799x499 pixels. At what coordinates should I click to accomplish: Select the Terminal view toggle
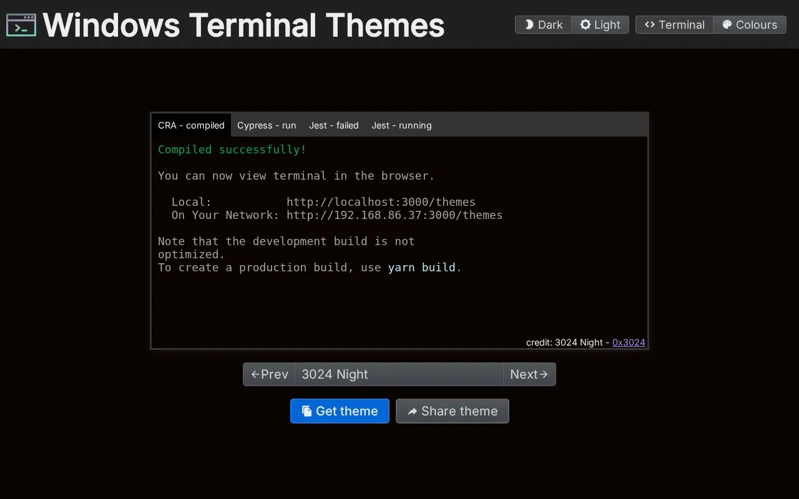click(x=674, y=25)
